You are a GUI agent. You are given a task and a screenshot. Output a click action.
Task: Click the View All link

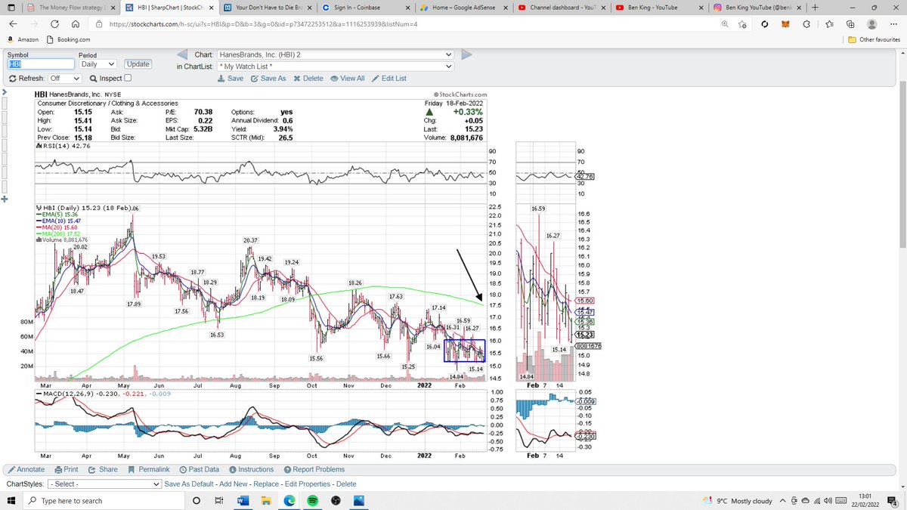click(348, 79)
